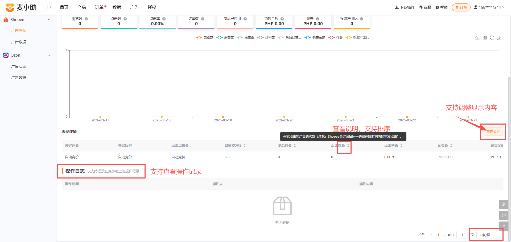The image size is (511, 242).
Task: Click the help icon beside 花费 card
Action: coord(318,19)
